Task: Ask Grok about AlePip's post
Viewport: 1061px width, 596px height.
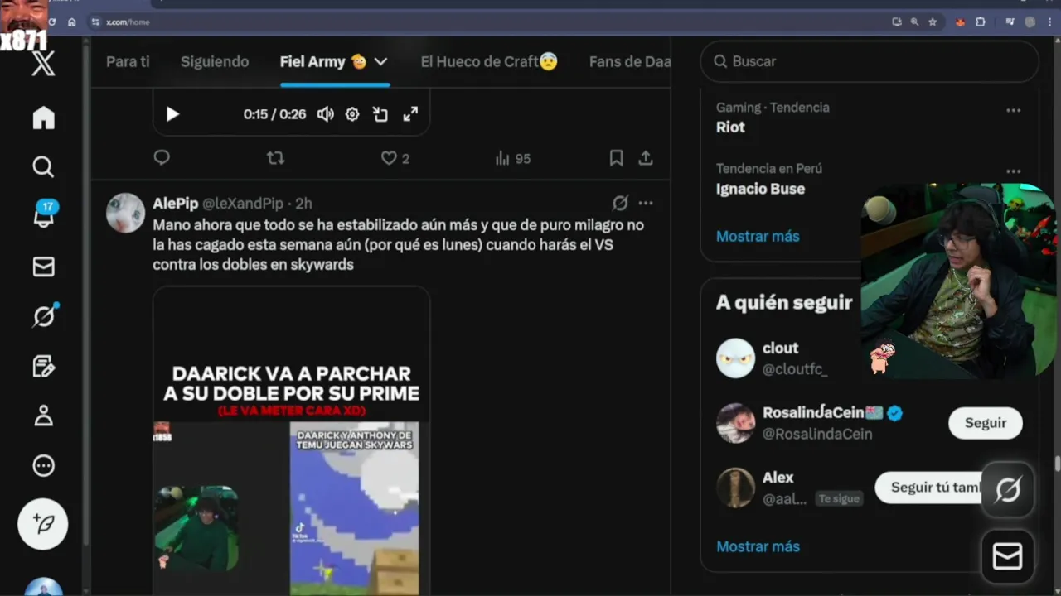Action: pos(620,203)
